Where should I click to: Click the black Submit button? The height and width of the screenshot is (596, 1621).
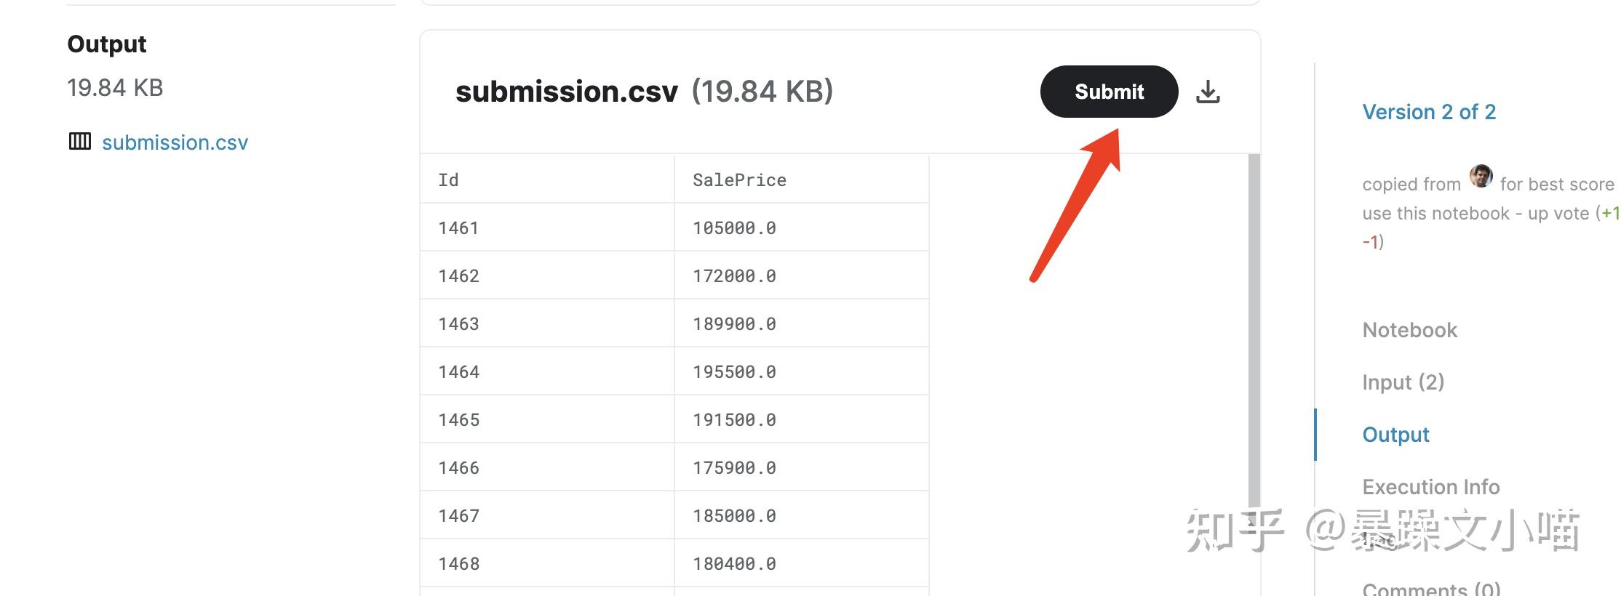pos(1109,92)
